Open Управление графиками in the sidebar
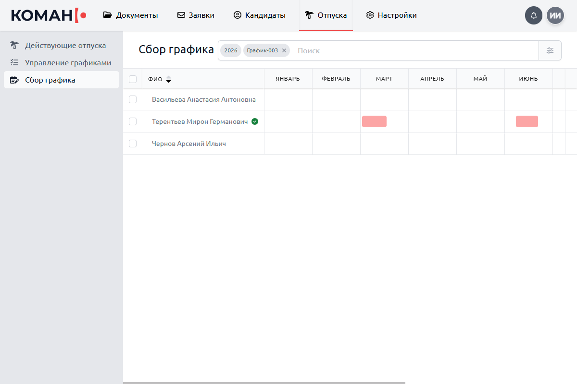This screenshot has height=384, width=577. click(68, 63)
